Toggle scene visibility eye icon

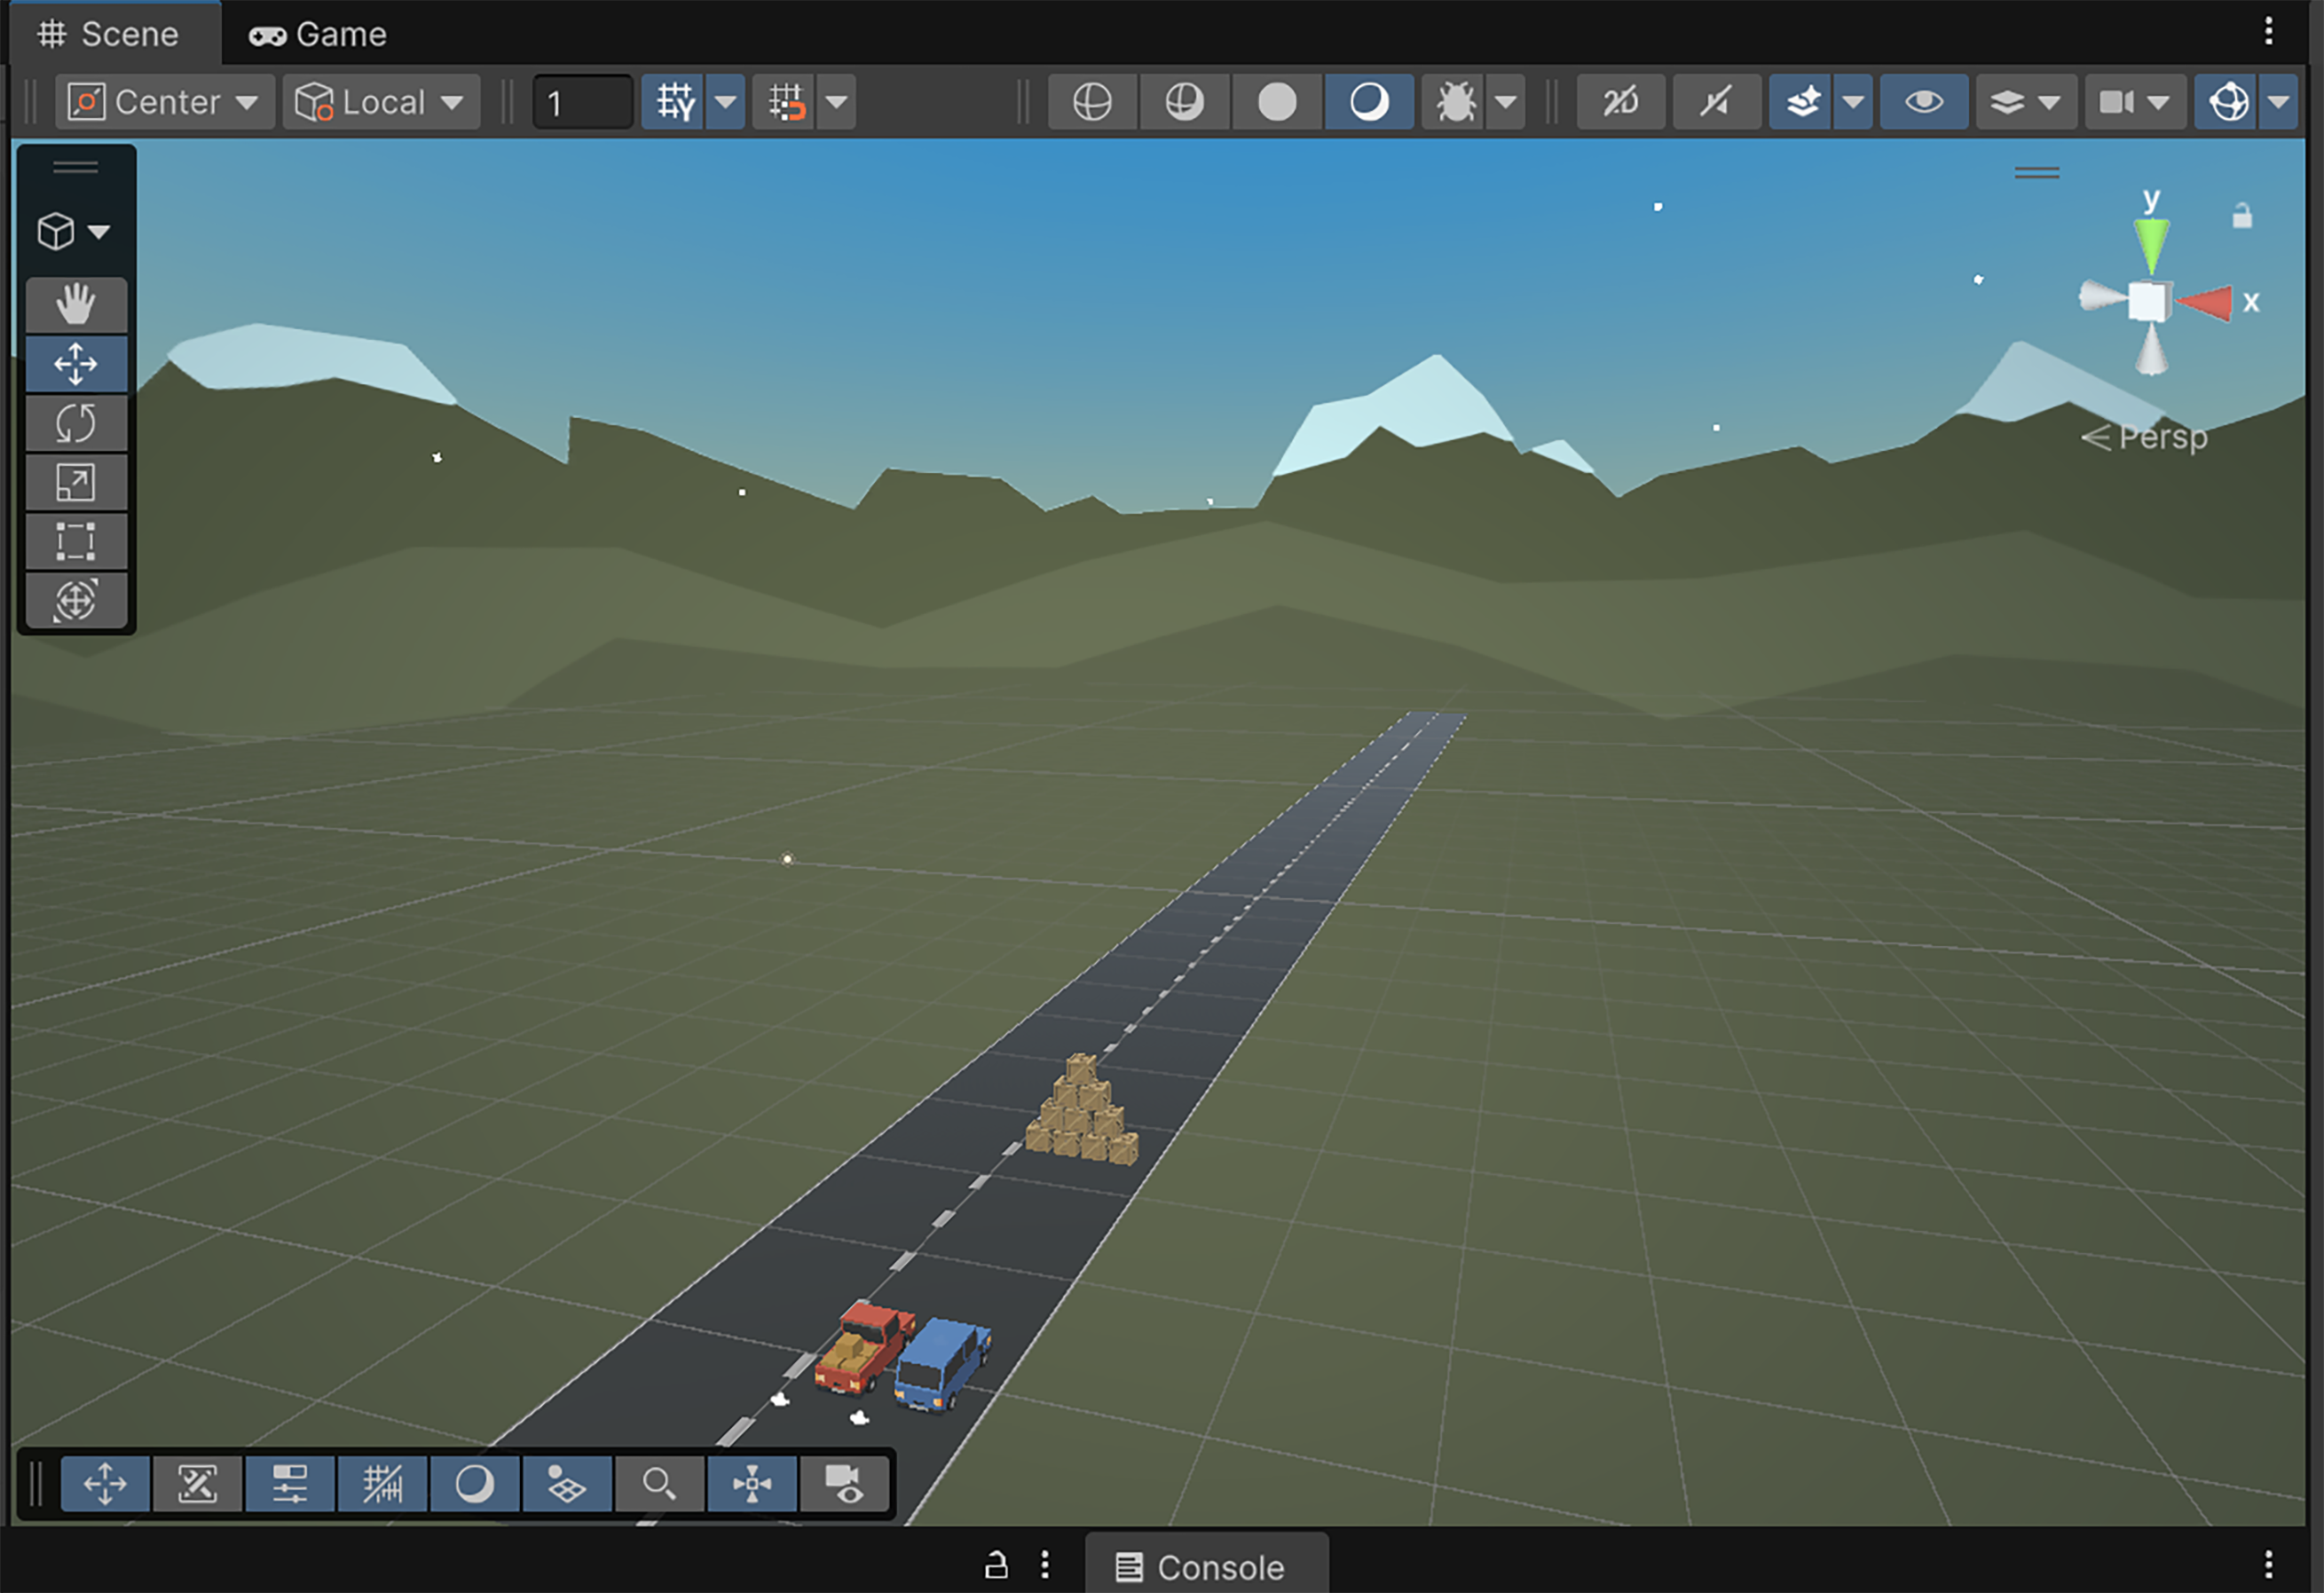1924,102
